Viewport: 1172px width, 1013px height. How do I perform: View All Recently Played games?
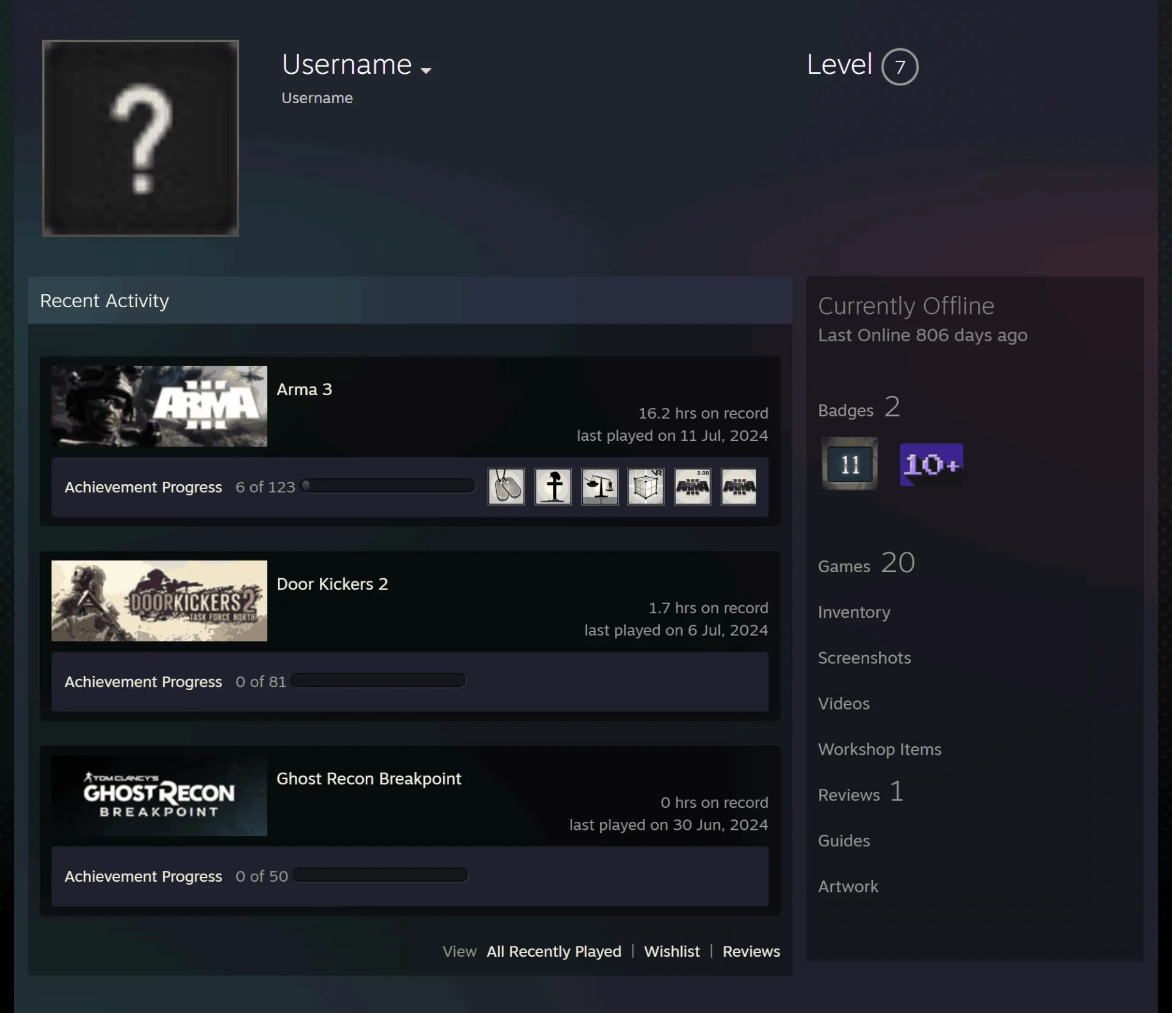tap(554, 951)
